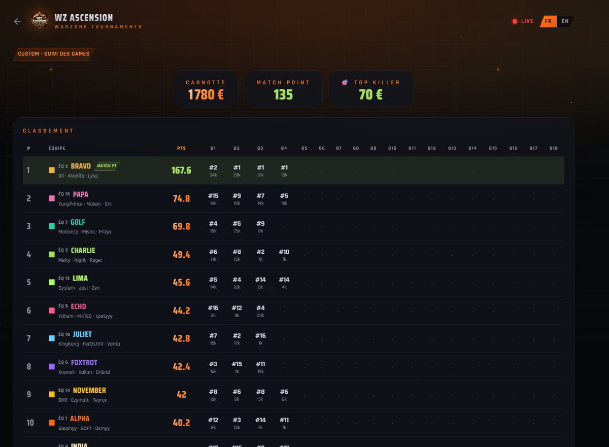Click November team yellow color swatch
The image size is (609, 447).
click(52, 394)
